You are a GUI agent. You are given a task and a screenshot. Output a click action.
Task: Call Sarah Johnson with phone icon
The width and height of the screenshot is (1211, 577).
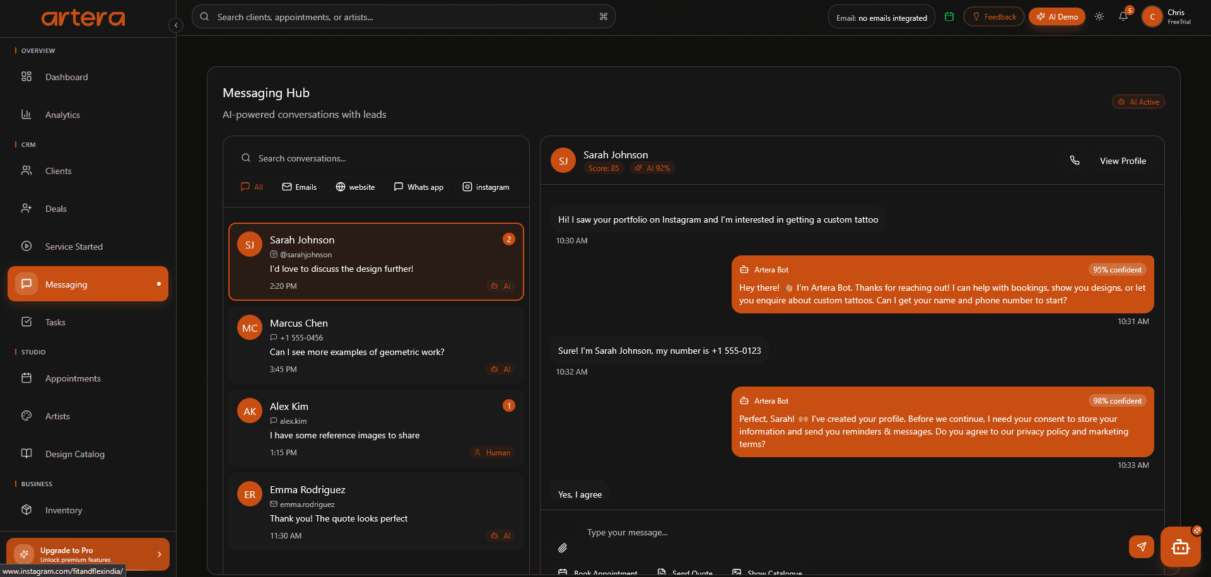click(x=1075, y=161)
